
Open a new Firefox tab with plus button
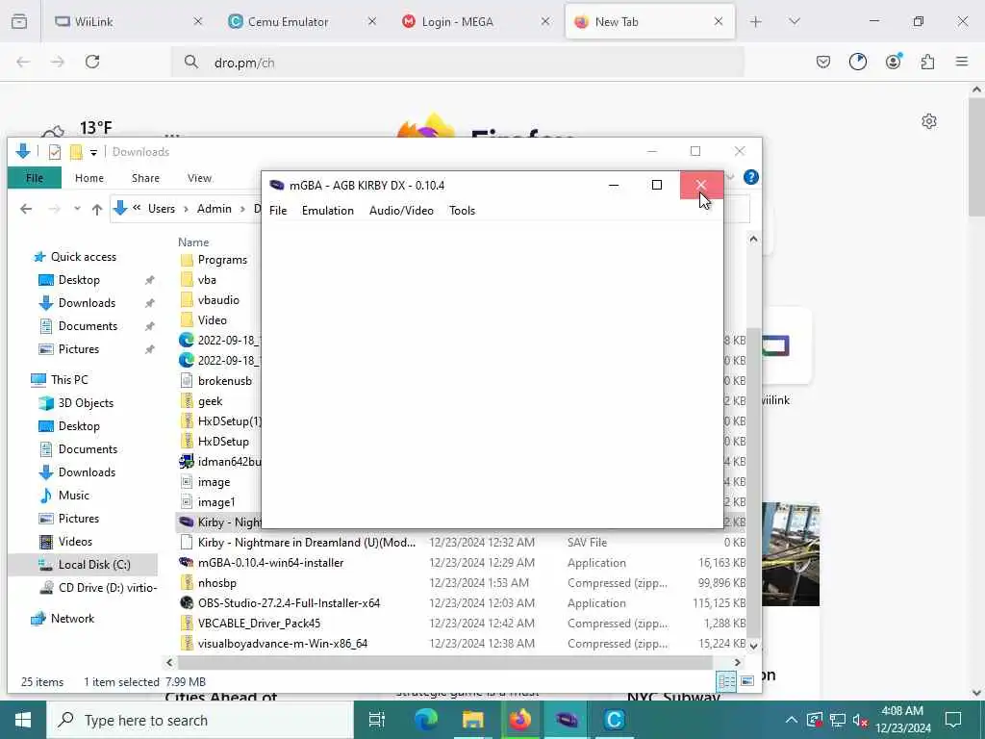(x=756, y=21)
